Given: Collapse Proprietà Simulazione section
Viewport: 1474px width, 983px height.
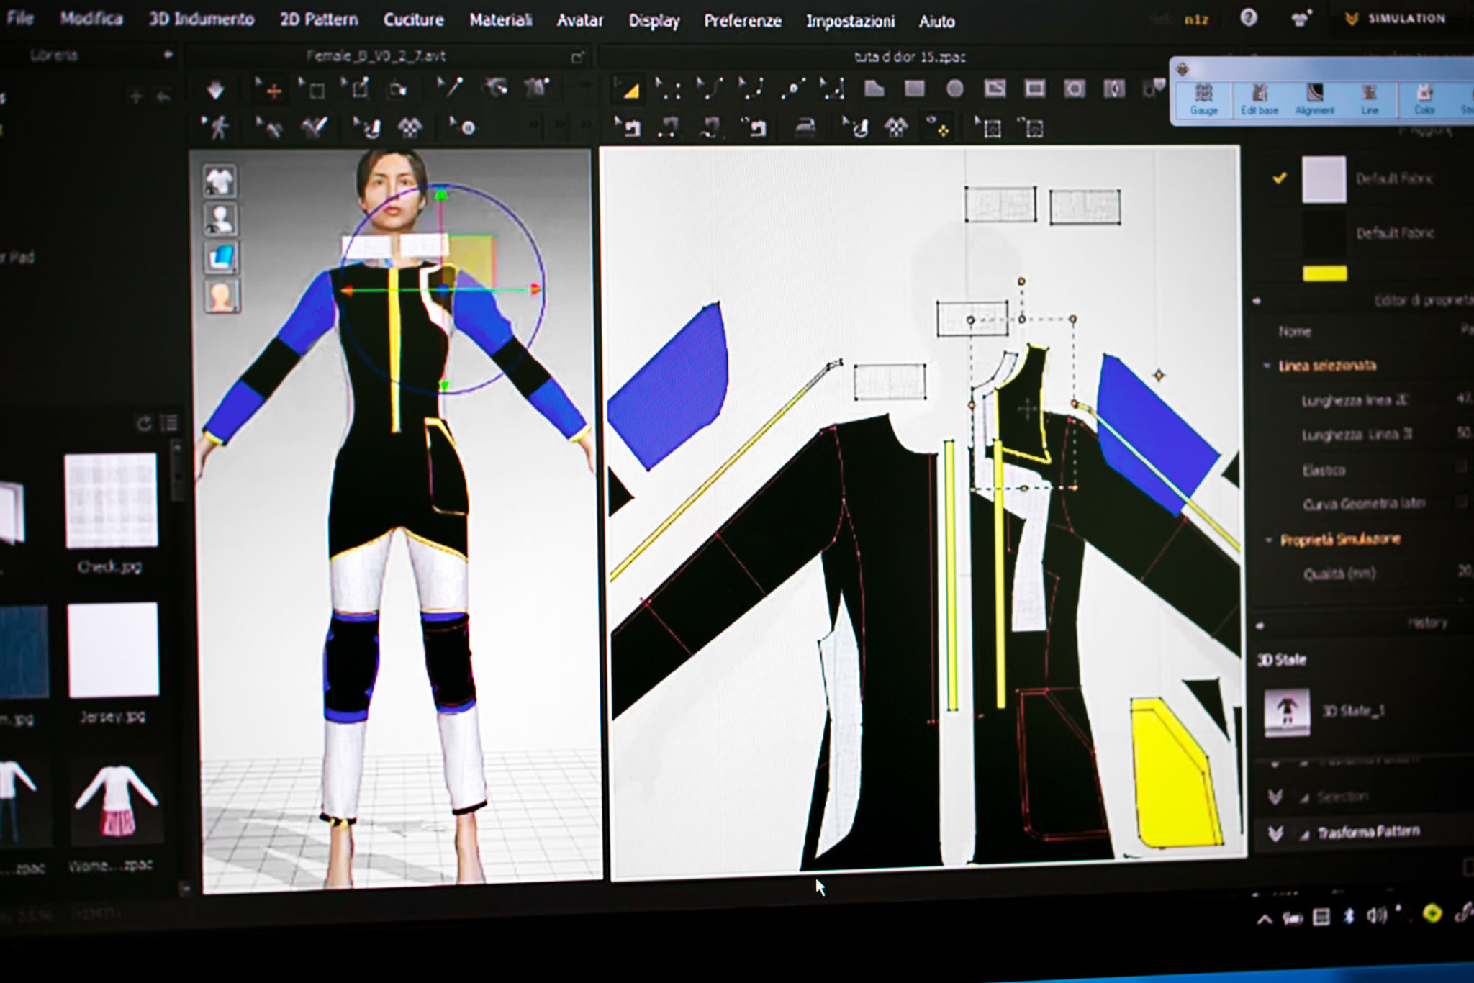Looking at the screenshot, I should click(1269, 540).
